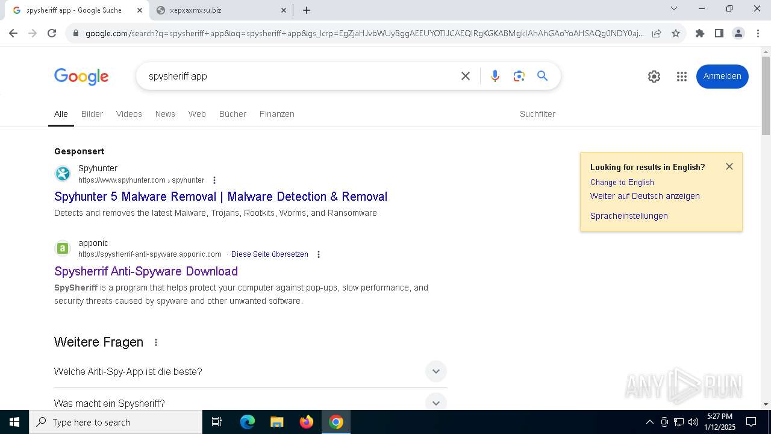Toggle the browser side panel
Viewport: 771px width, 434px height.
tap(719, 33)
